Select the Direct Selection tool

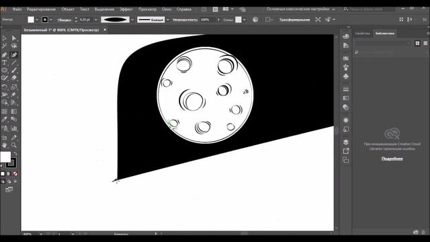pyautogui.click(x=13, y=38)
